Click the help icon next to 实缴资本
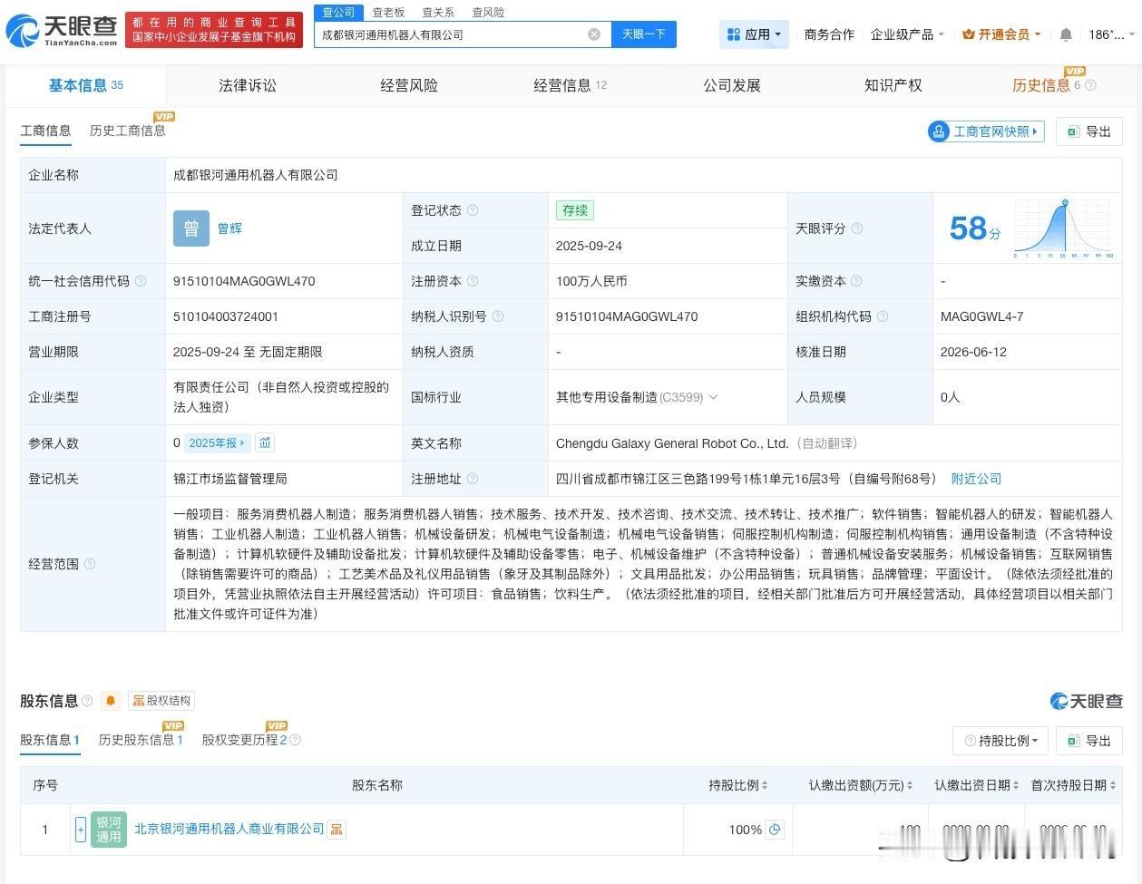 coord(856,281)
